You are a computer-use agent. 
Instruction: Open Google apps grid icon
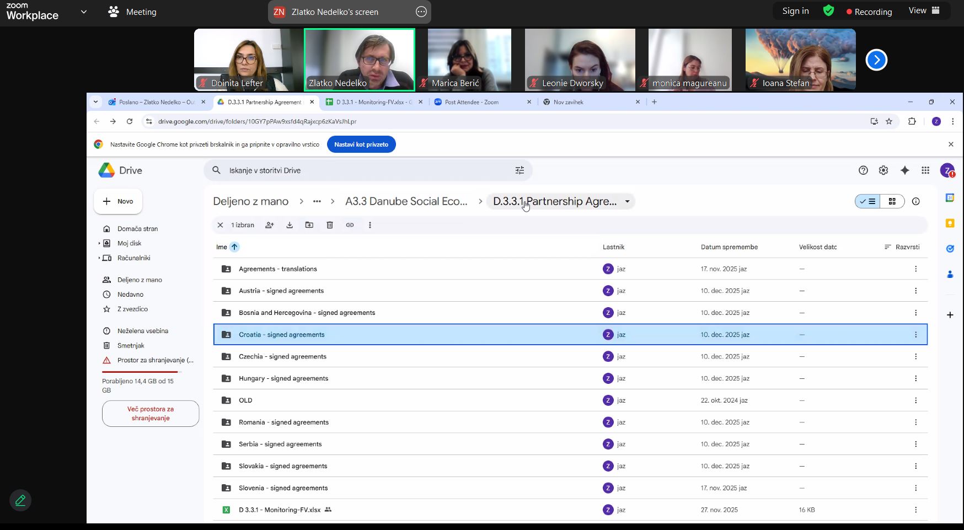[925, 170]
